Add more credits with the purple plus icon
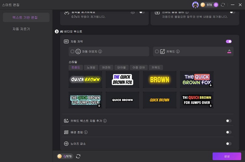 click(216, 5)
